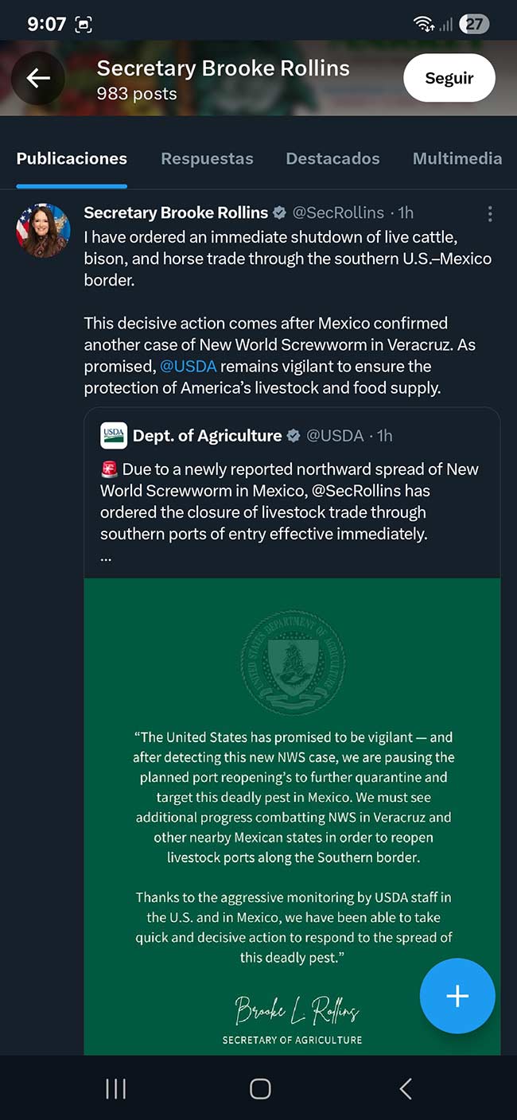517x1120 pixels.
Task: Tap the @SecRollins handle in post header
Action: click(338, 213)
